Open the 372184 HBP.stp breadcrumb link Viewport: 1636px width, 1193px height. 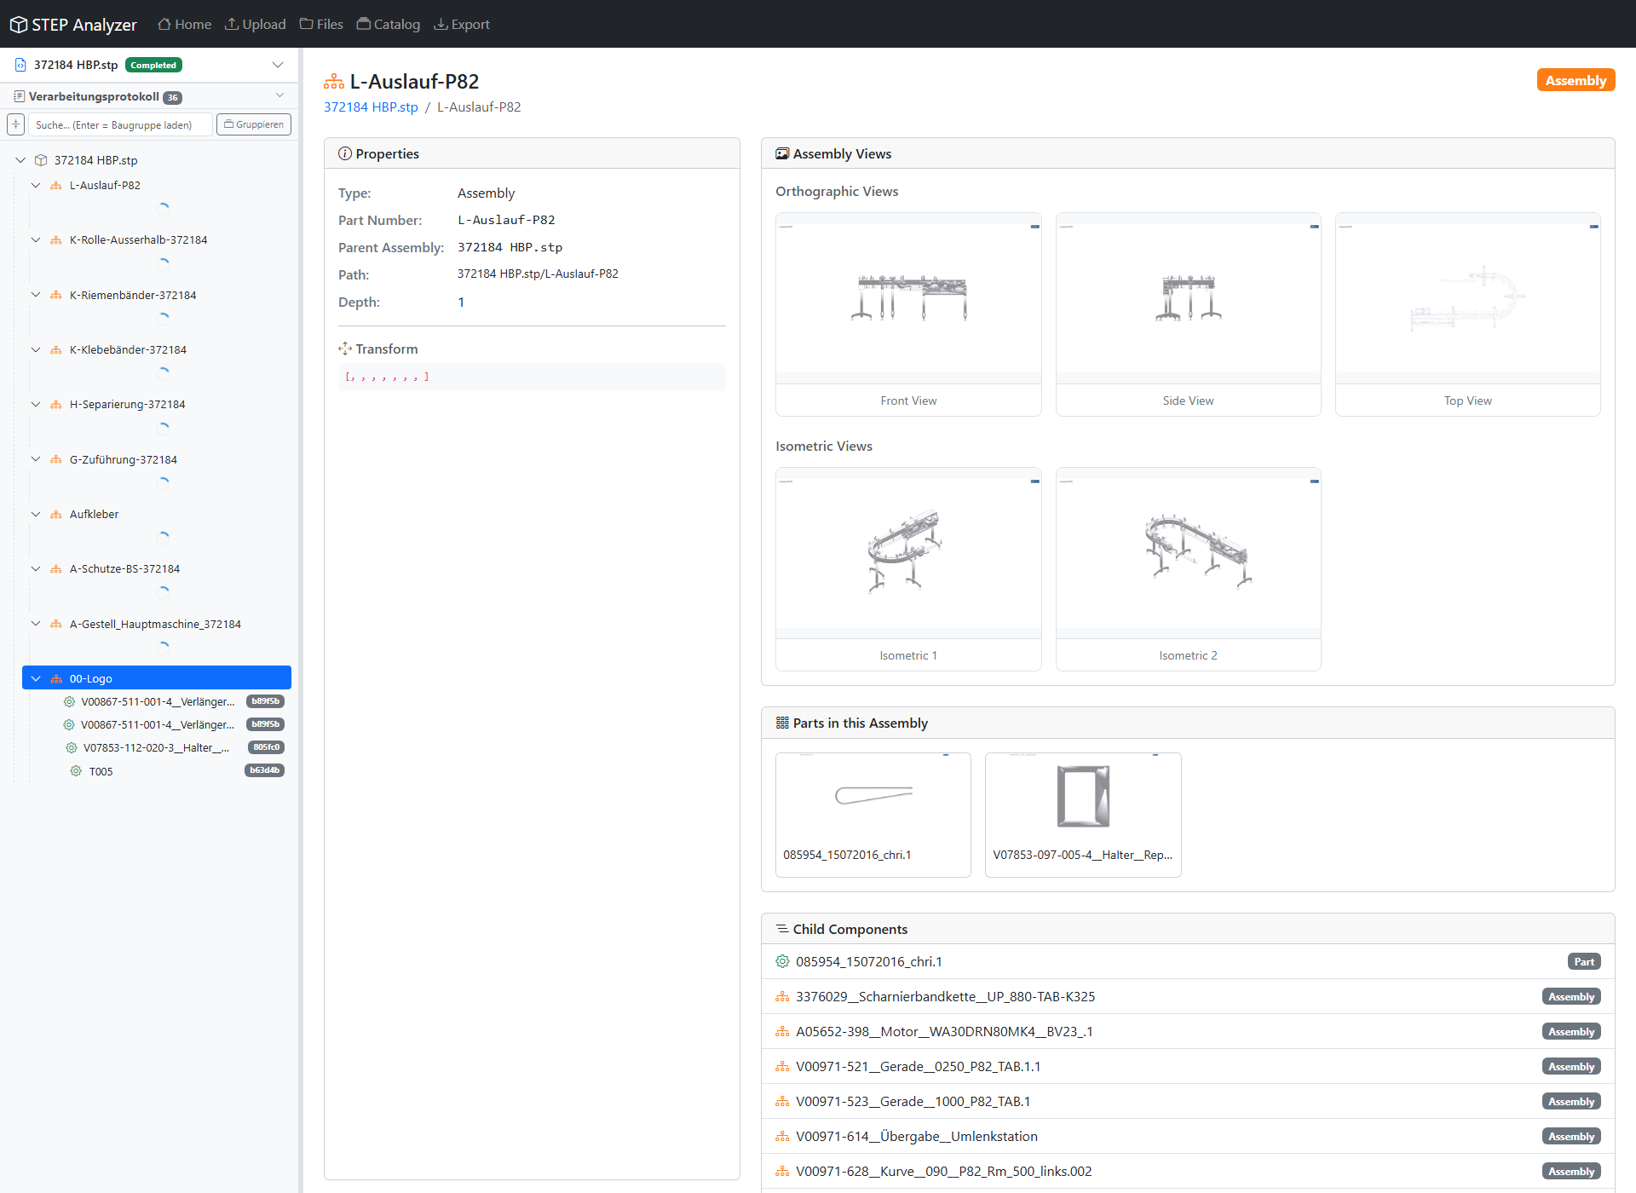[371, 107]
